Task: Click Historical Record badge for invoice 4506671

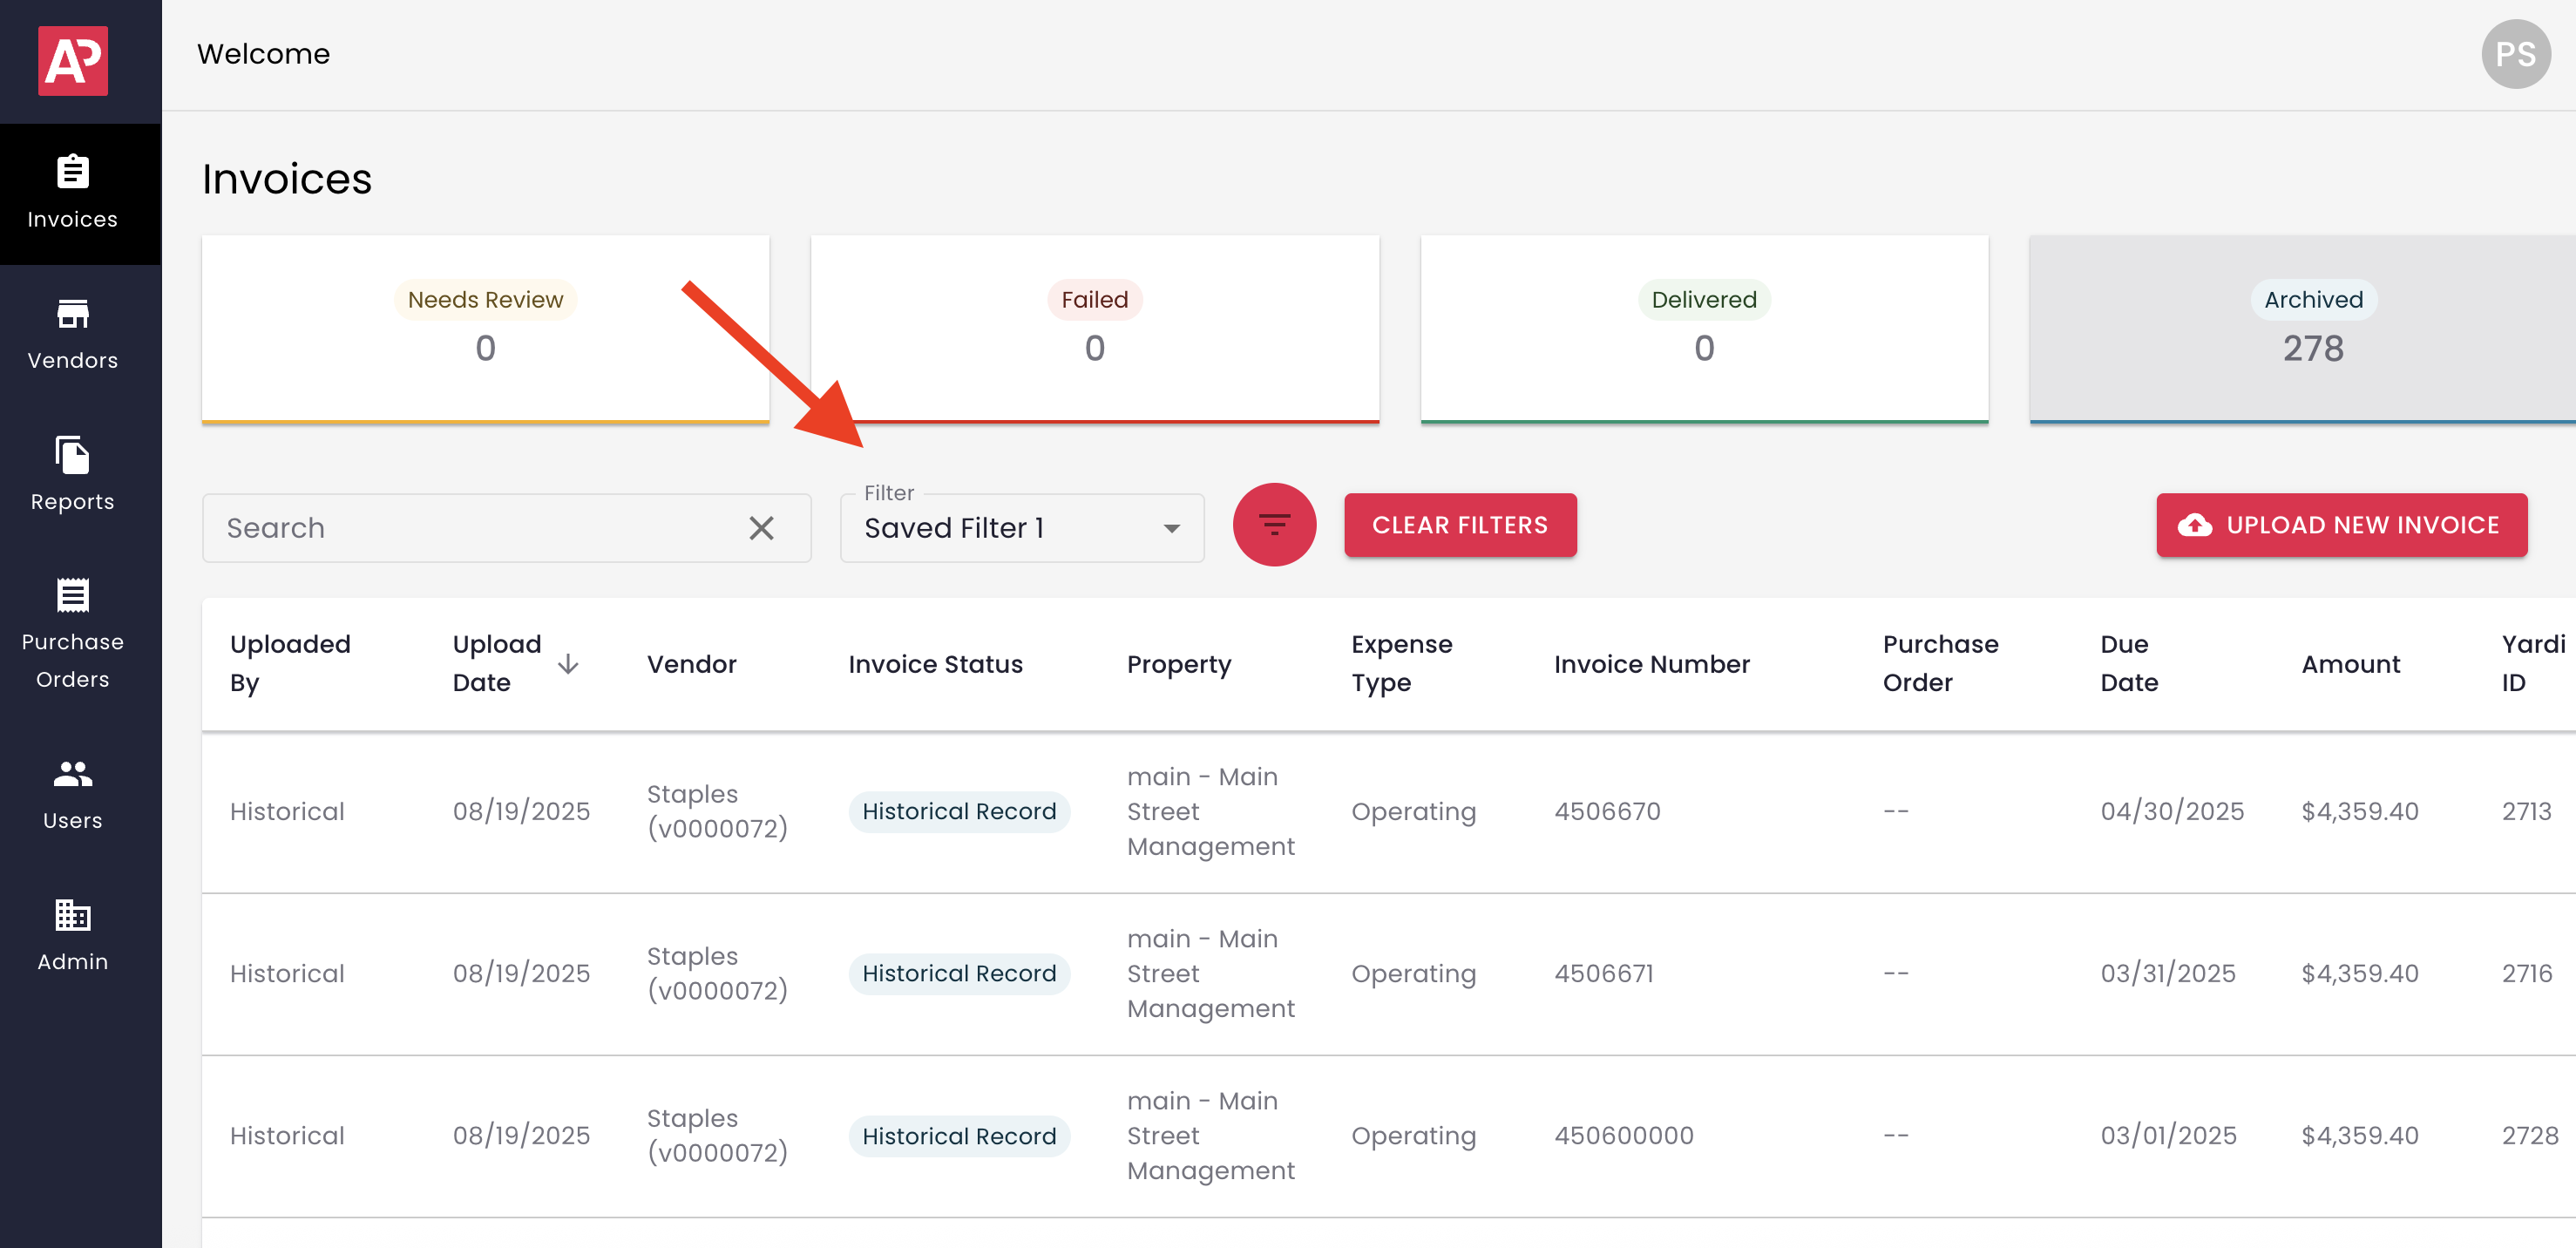Action: tap(959, 973)
